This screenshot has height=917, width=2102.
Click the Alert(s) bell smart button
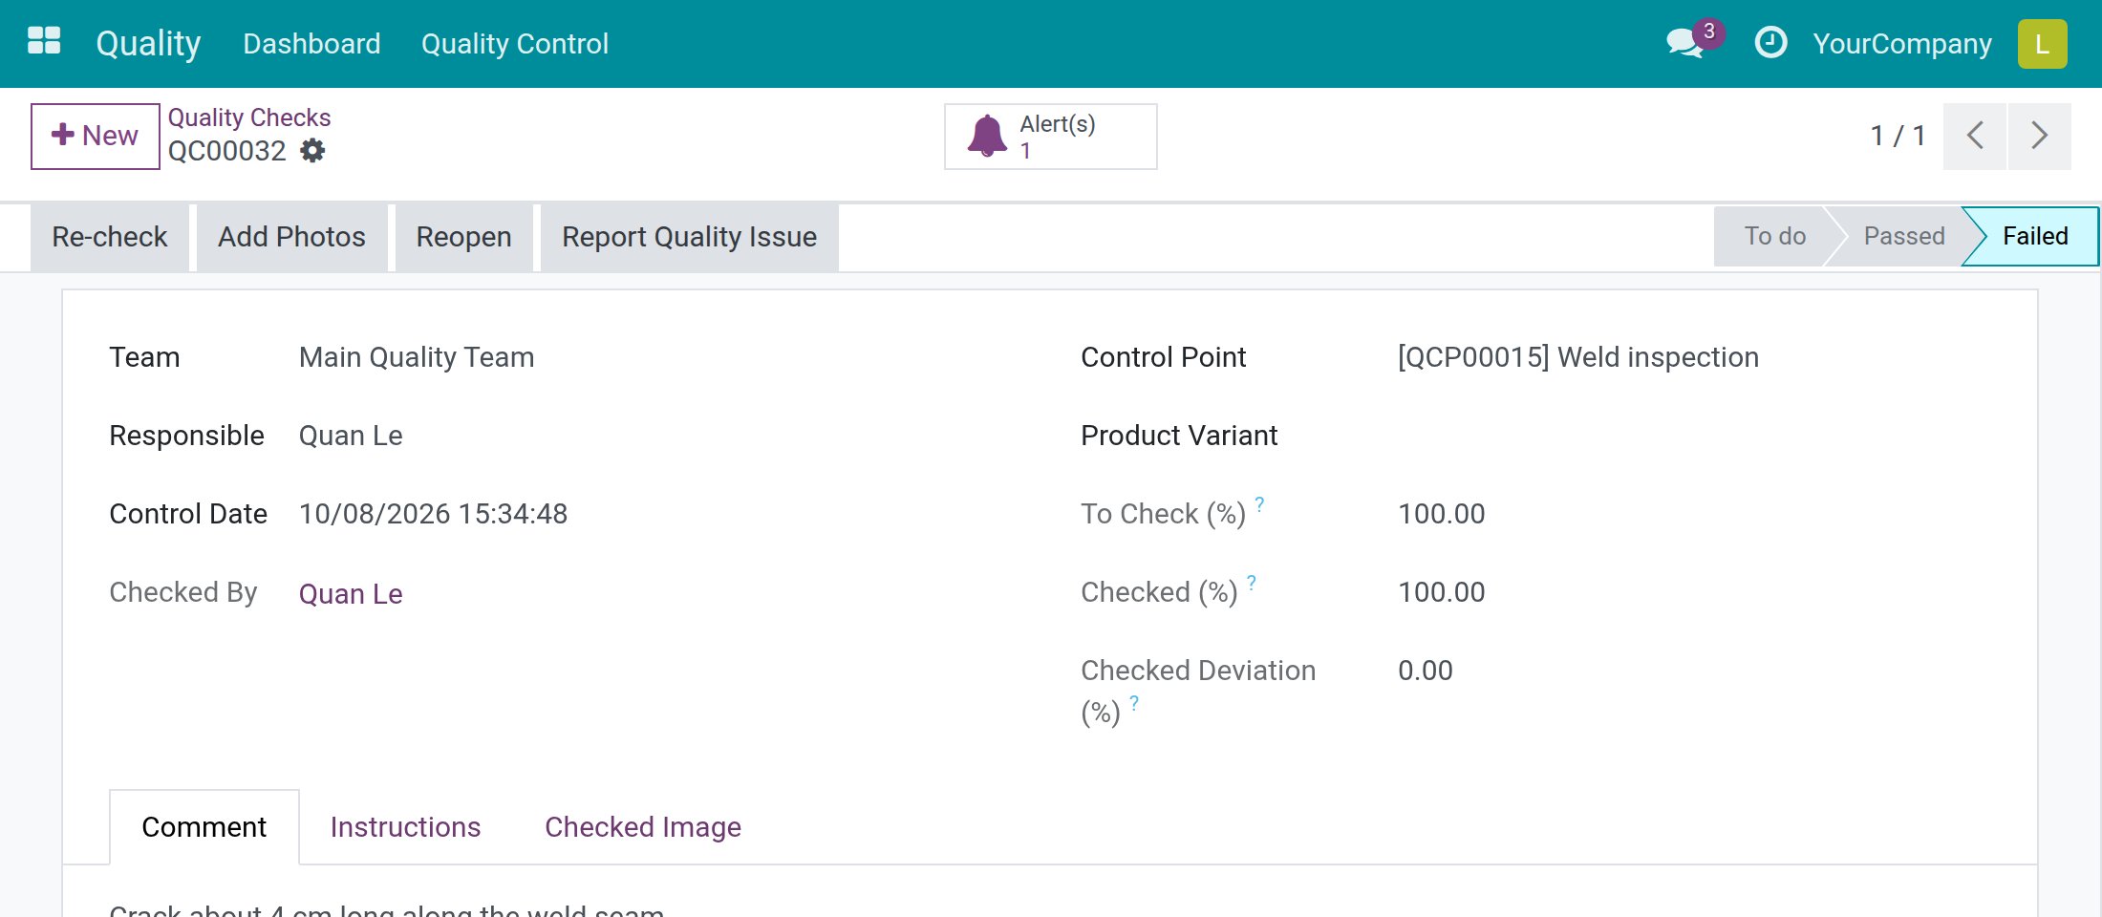click(1050, 137)
